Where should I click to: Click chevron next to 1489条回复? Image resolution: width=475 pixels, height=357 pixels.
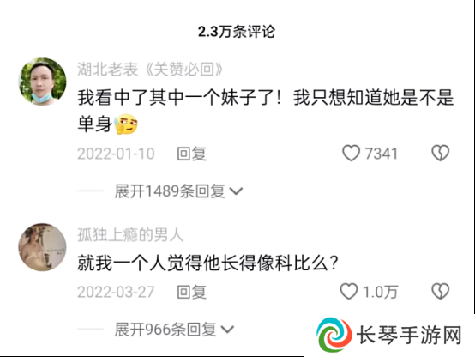pyautogui.click(x=237, y=191)
